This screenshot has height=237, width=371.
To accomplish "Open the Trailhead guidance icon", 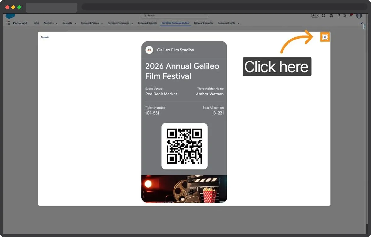I will [331, 16].
